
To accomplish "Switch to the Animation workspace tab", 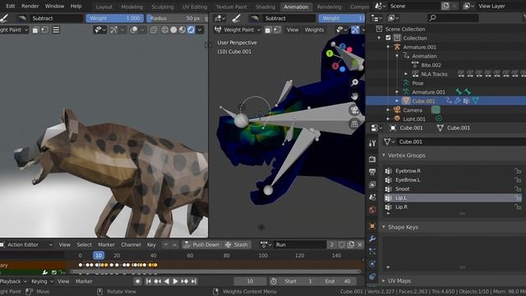I will point(296,7).
